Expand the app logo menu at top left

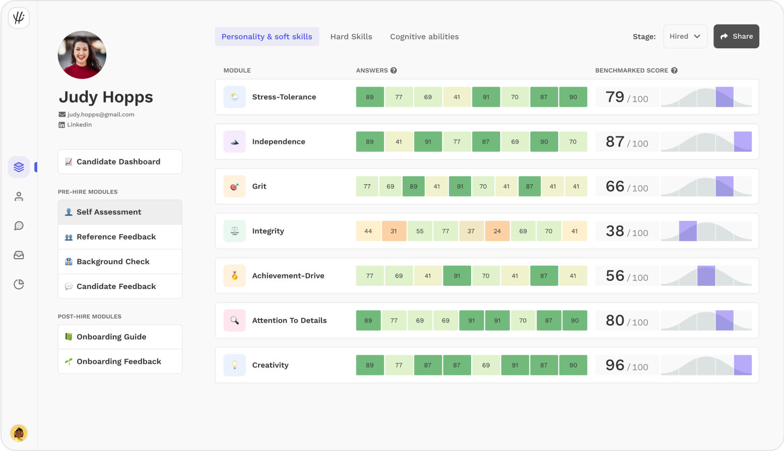[19, 19]
